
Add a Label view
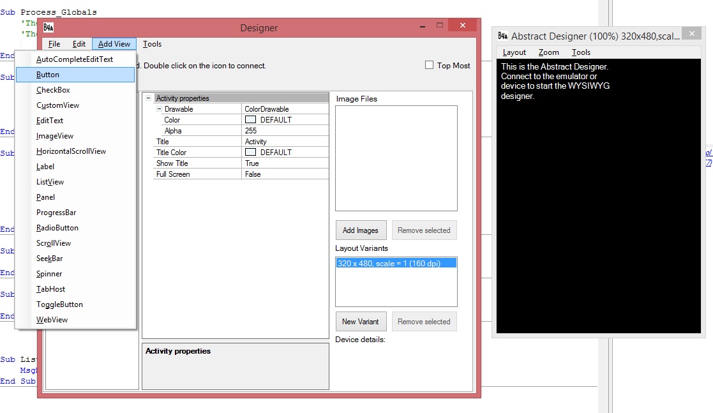[75, 167]
